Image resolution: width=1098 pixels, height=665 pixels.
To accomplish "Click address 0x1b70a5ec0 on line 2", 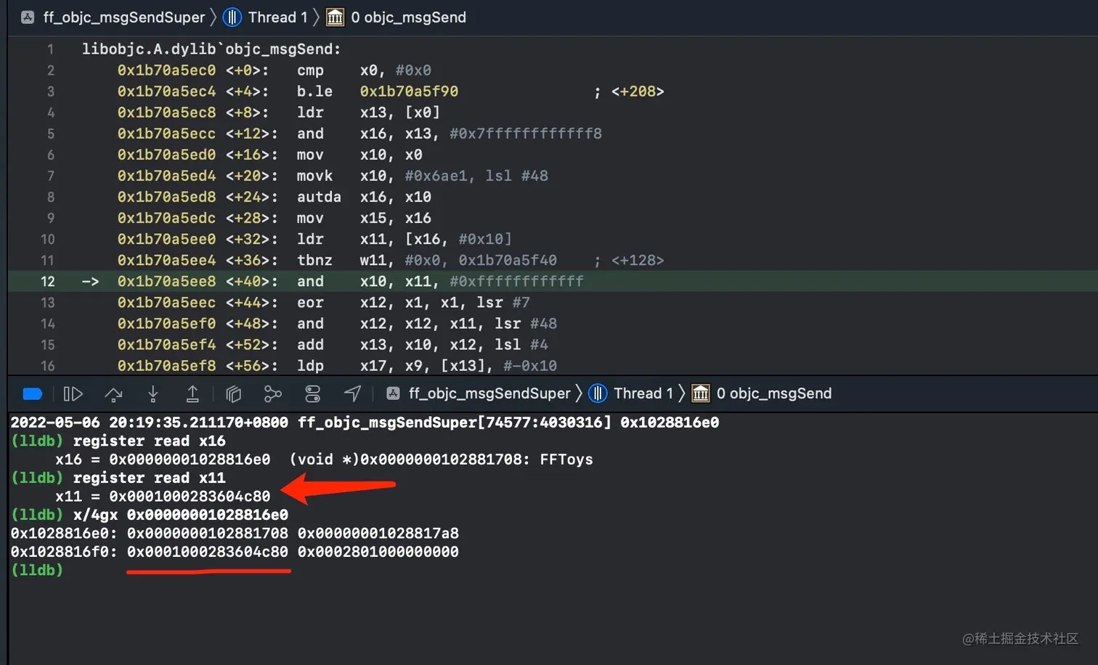I will point(166,70).
